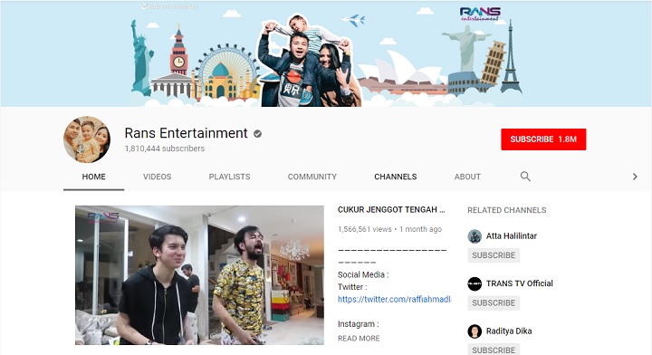Subscribe to Raditya Dika

494,350
